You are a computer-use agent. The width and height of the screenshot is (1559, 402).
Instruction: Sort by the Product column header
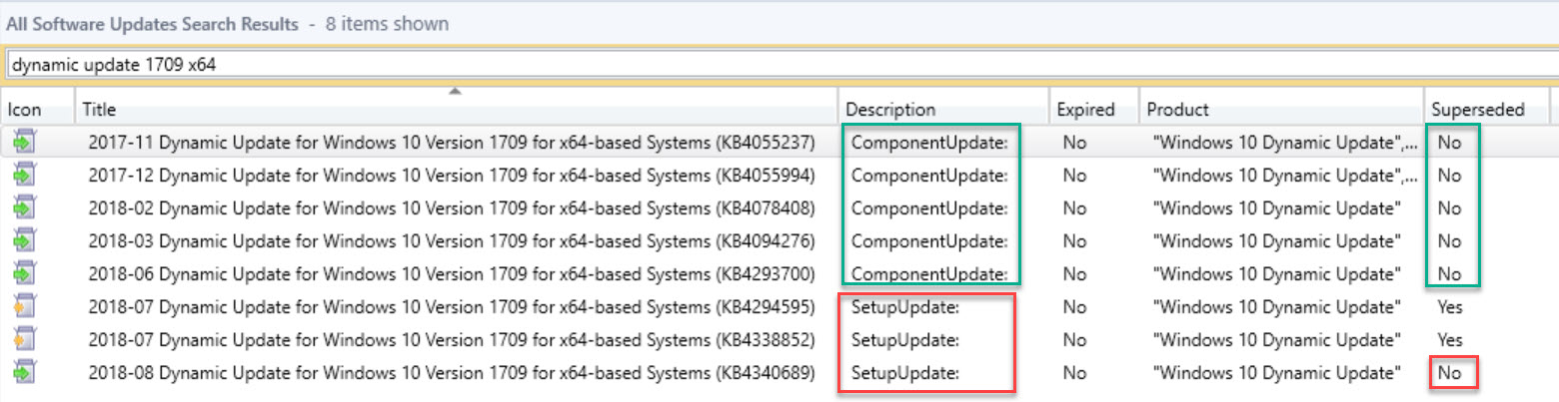pos(1282,110)
